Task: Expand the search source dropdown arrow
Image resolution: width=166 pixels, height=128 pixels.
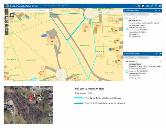Action: pos(12,10)
